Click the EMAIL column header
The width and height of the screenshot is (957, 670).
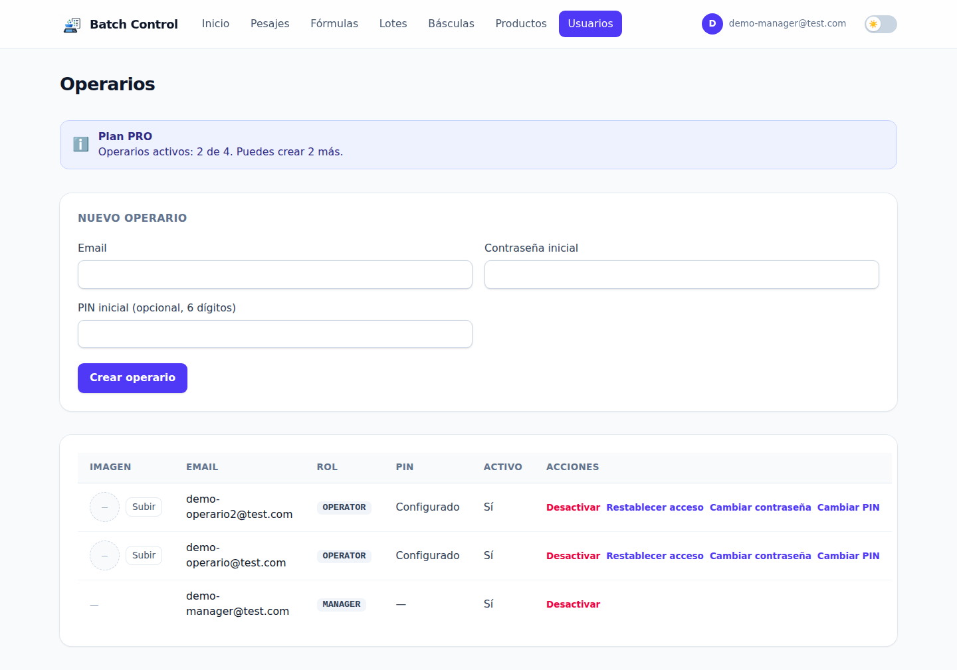[202, 467]
